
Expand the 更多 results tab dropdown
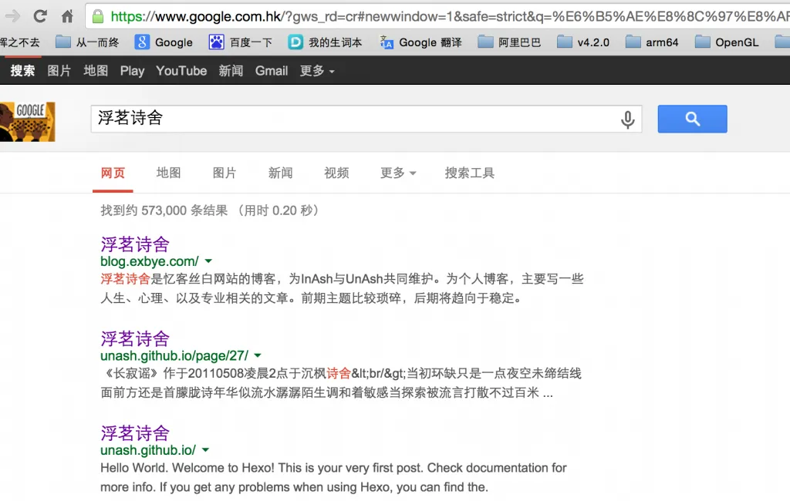pyautogui.click(x=398, y=173)
